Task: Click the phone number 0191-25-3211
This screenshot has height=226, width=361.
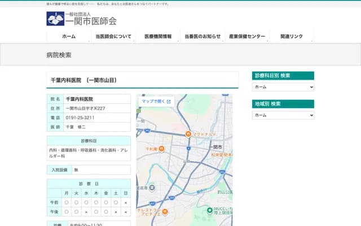Action: coord(80,118)
